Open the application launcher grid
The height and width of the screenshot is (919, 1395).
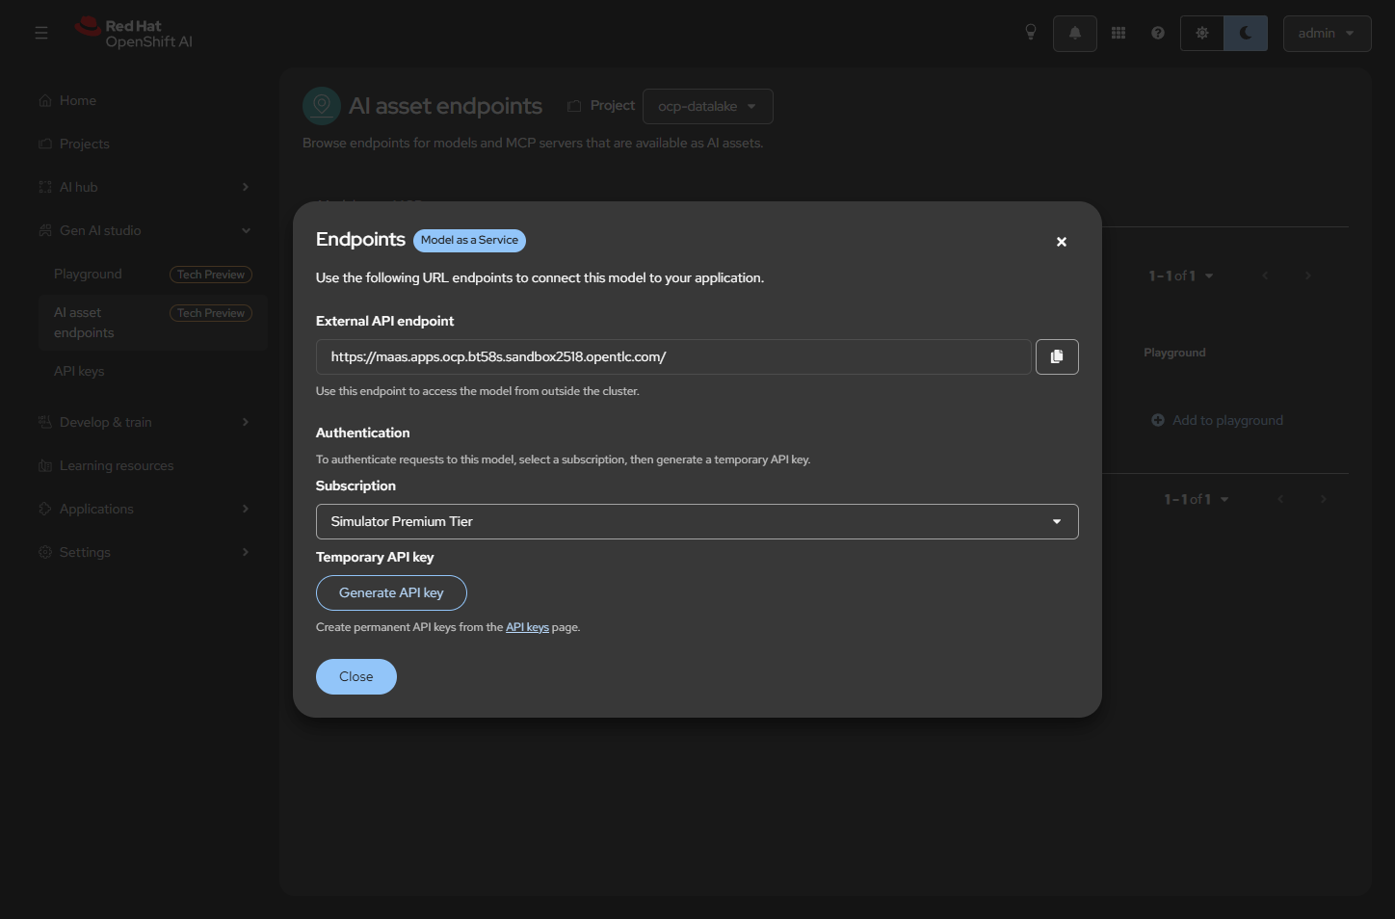coord(1119,33)
